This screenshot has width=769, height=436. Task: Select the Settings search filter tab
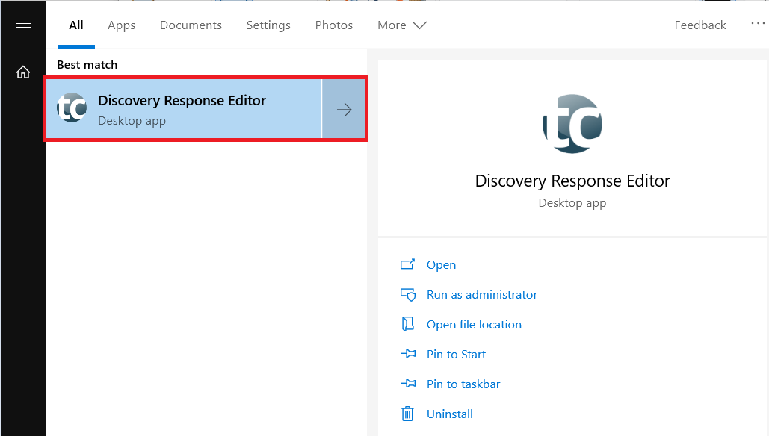[x=268, y=25]
